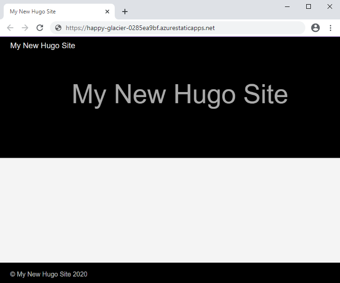Maximize the browser window
Image resolution: width=340 pixels, height=283 pixels.
(309, 6)
